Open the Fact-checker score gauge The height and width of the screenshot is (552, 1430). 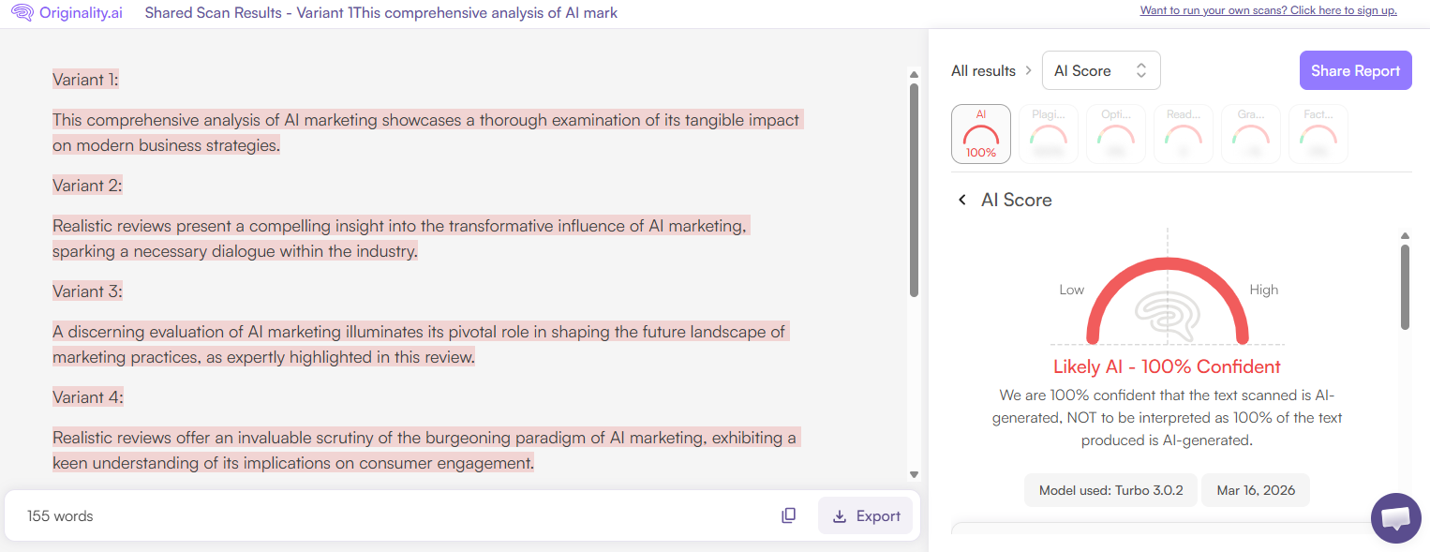1318,133
